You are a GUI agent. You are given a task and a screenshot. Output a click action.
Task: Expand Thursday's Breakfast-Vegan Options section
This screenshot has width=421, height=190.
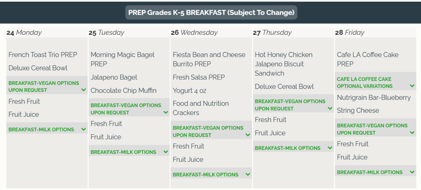tap(293, 105)
